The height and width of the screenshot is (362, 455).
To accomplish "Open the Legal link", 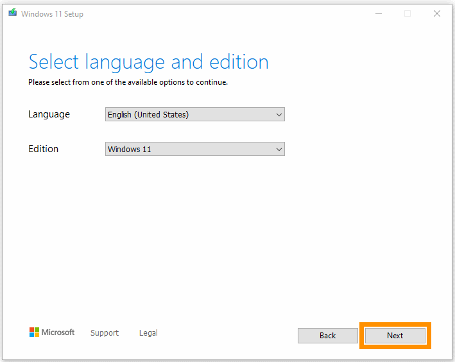I will click(x=148, y=332).
